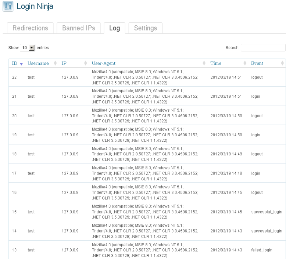Click the time 2012/03/19 14:48

(x=226, y=173)
